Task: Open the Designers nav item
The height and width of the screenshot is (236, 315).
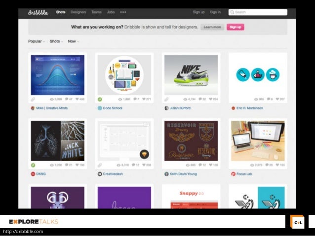Action: (x=79, y=12)
